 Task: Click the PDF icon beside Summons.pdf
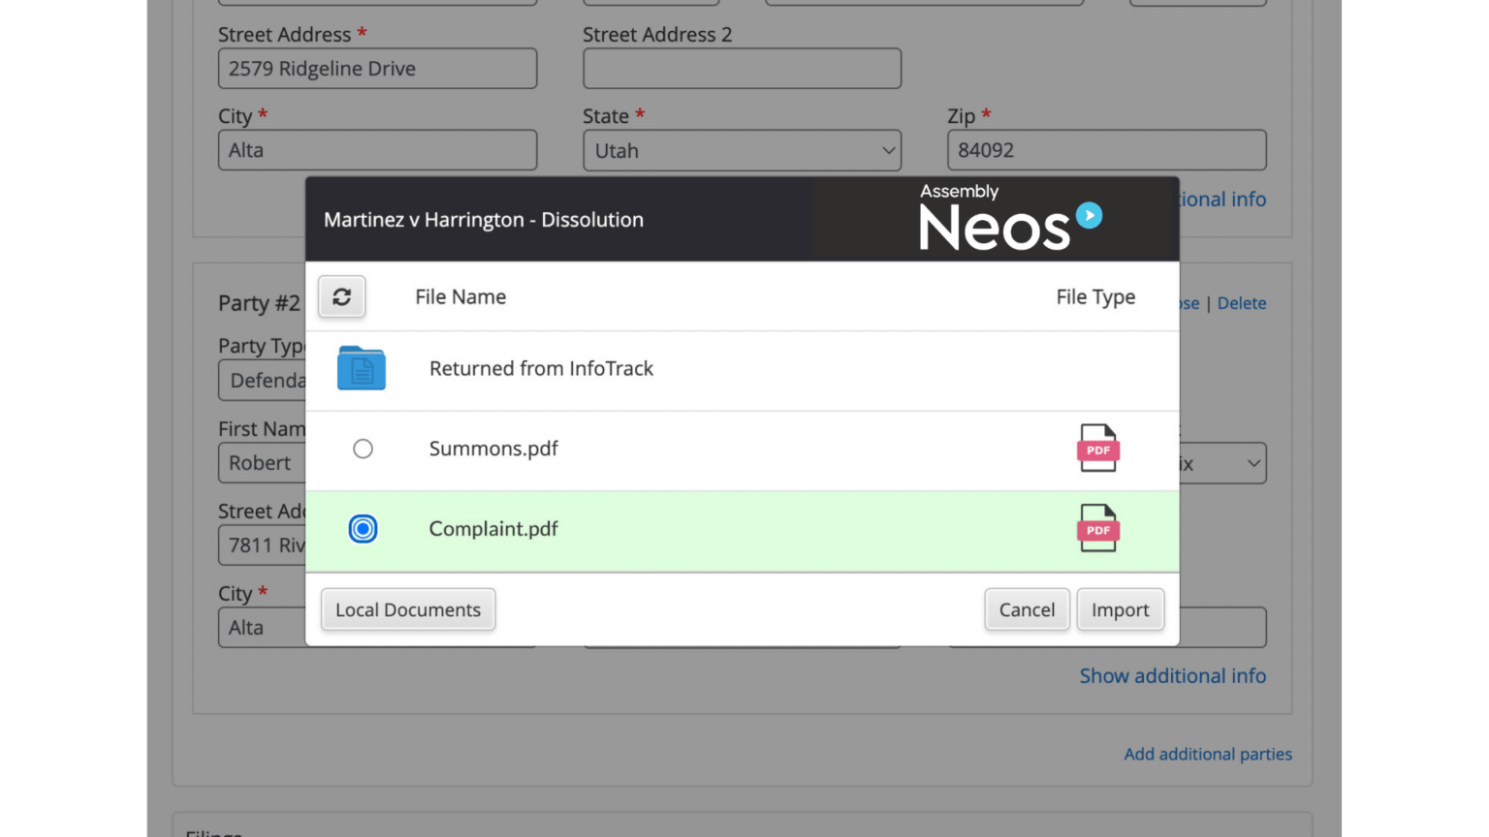pos(1097,449)
